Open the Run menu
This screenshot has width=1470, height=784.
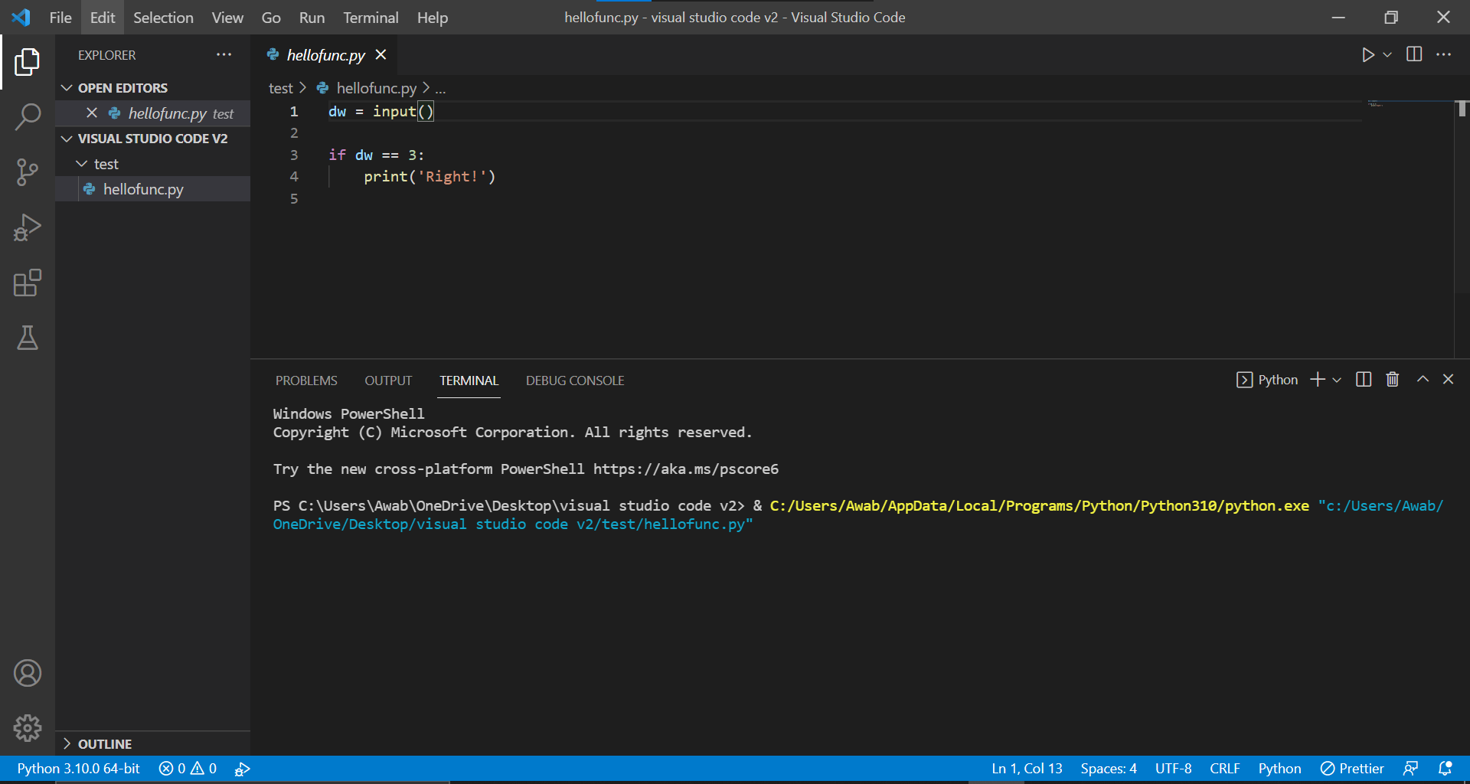(312, 18)
